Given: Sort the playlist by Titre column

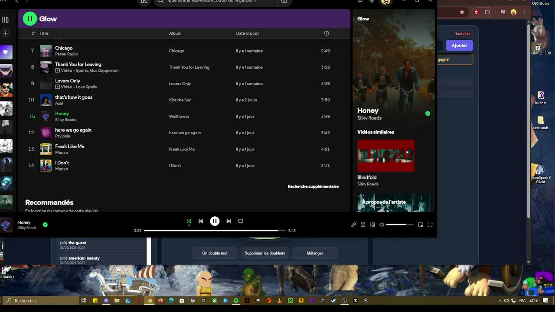Looking at the screenshot, I should click(x=44, y=33).
